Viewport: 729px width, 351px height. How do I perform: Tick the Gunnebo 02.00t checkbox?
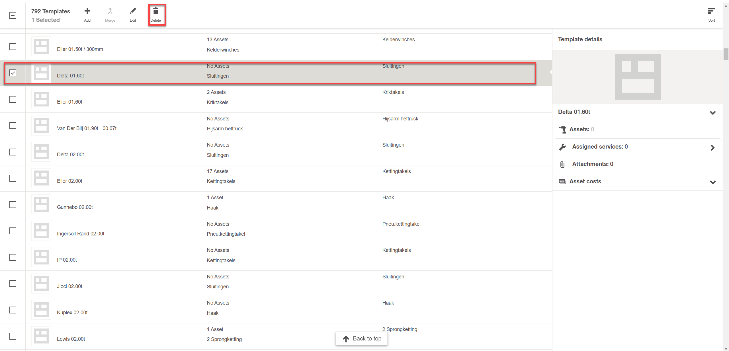(x=13, y=205)
